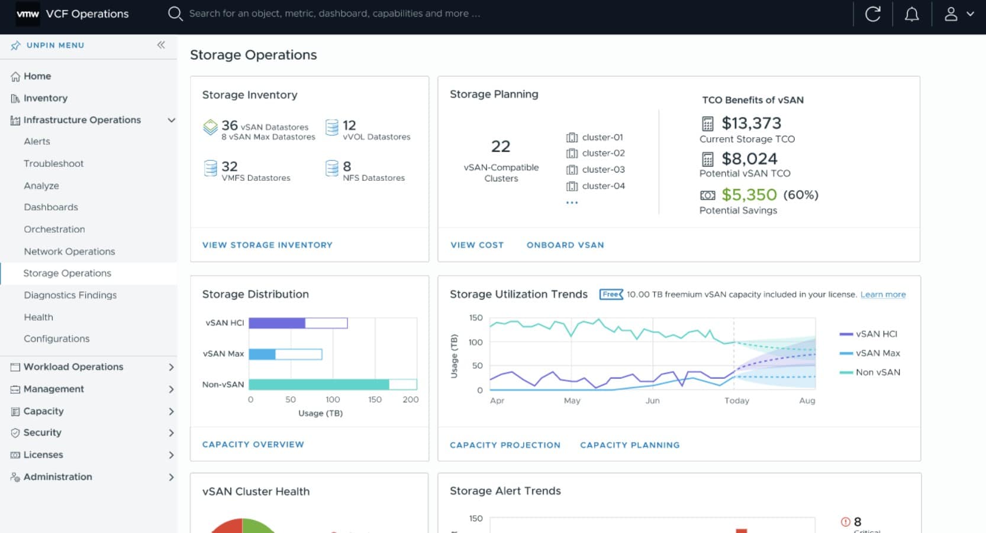Image resolution: width=986 pixels, height=533 pixels.
Task: Click the user profile icon
Action: (952, 14)
